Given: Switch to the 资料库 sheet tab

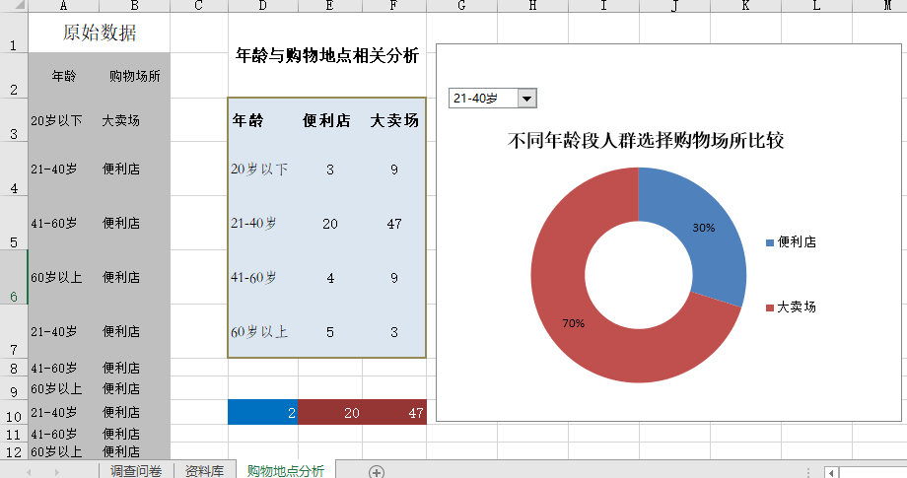Looking at the screenshot, I should 205,471.
